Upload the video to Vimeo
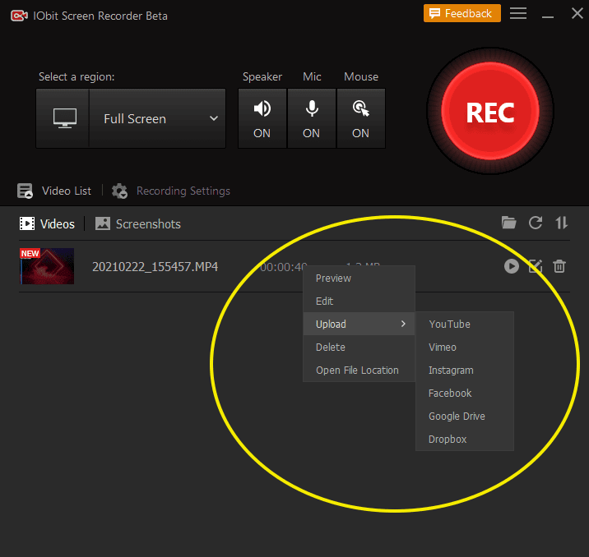This screenshot has height=557, width=589. [465, 347]
